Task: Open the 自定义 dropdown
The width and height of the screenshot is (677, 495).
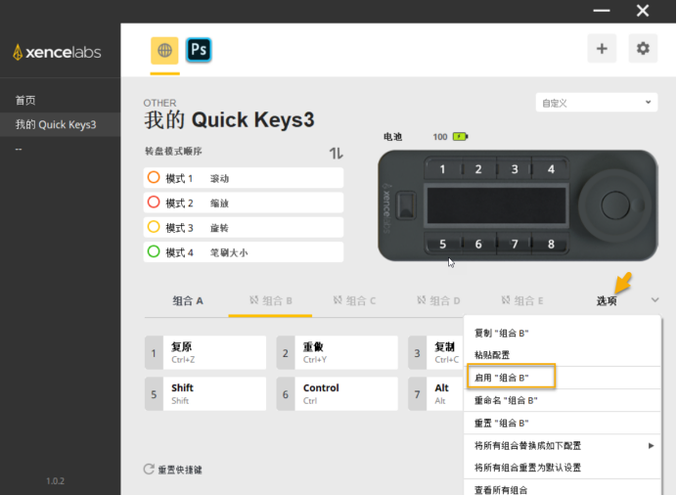Action: click(x=597, y=103)
